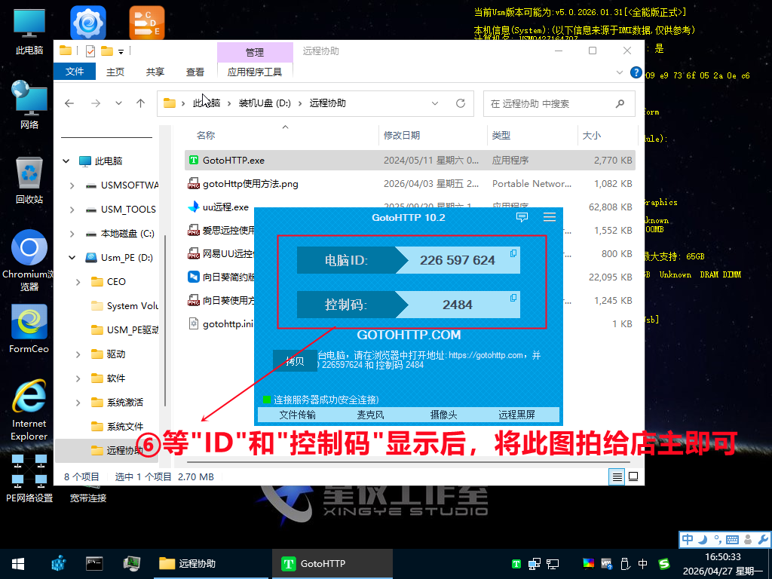
Task: Toggle the 远程黑屏 option in GotoHTTP
Action: 516,415
